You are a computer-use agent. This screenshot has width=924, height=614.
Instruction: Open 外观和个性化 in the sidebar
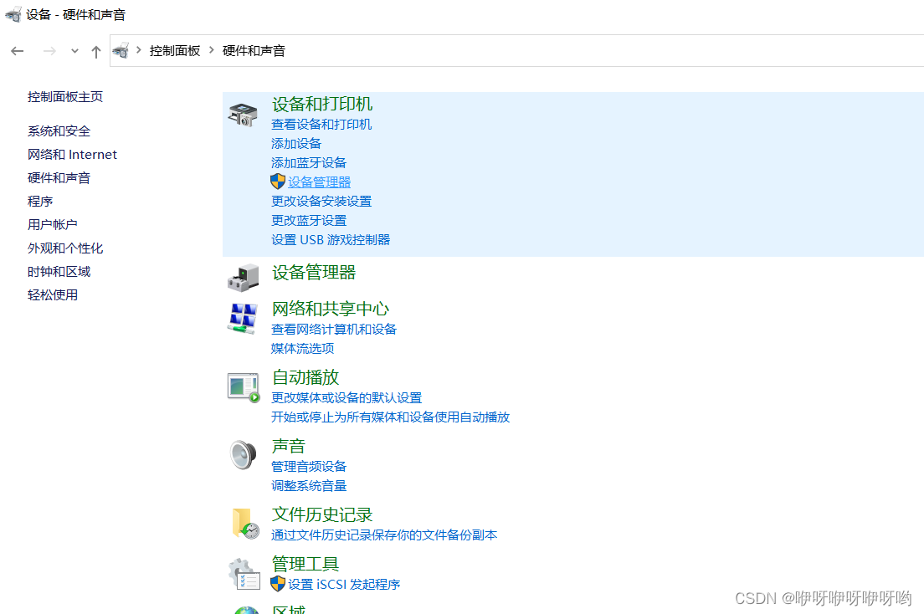coord(65,248)
